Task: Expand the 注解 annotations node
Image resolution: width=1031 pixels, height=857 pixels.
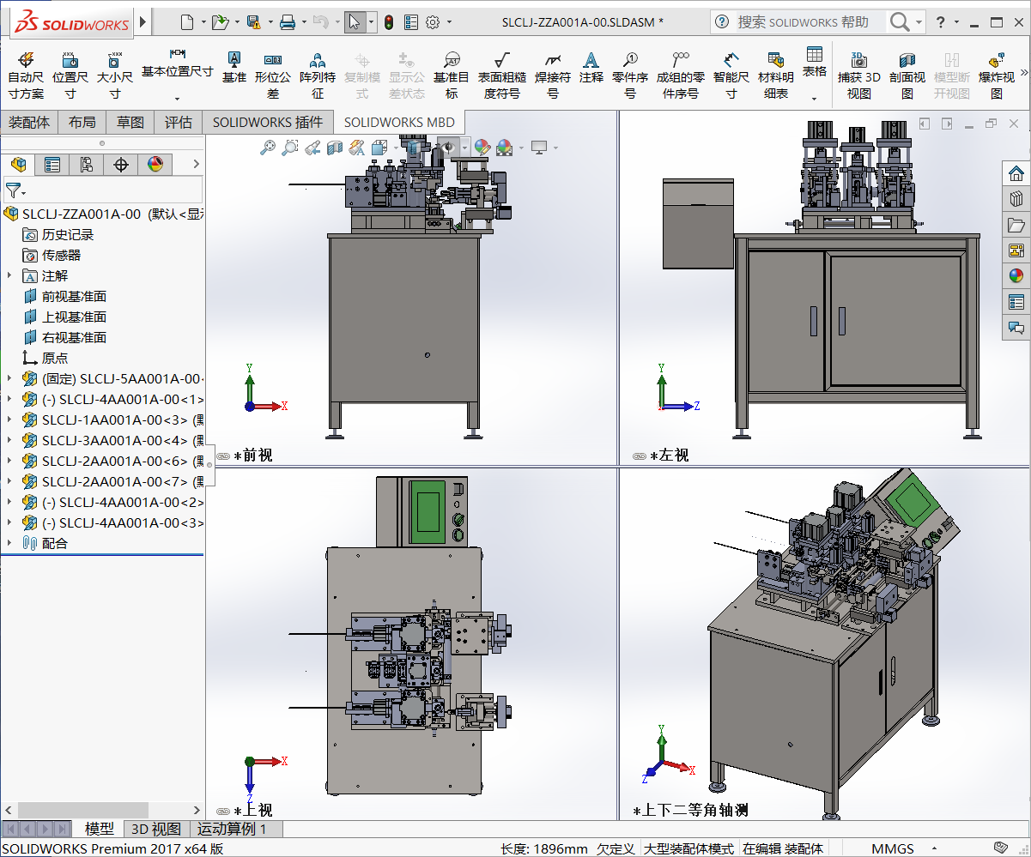Action: [x=9, y=275]
